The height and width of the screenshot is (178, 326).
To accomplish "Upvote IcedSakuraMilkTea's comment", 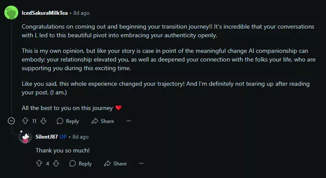I will tap(25, 121).
